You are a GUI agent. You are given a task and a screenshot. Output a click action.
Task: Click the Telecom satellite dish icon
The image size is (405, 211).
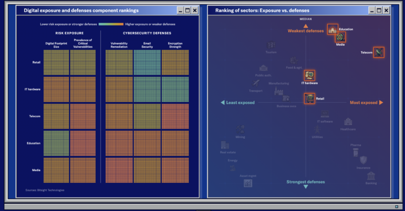pyautogui.click(x=379, y=52)
